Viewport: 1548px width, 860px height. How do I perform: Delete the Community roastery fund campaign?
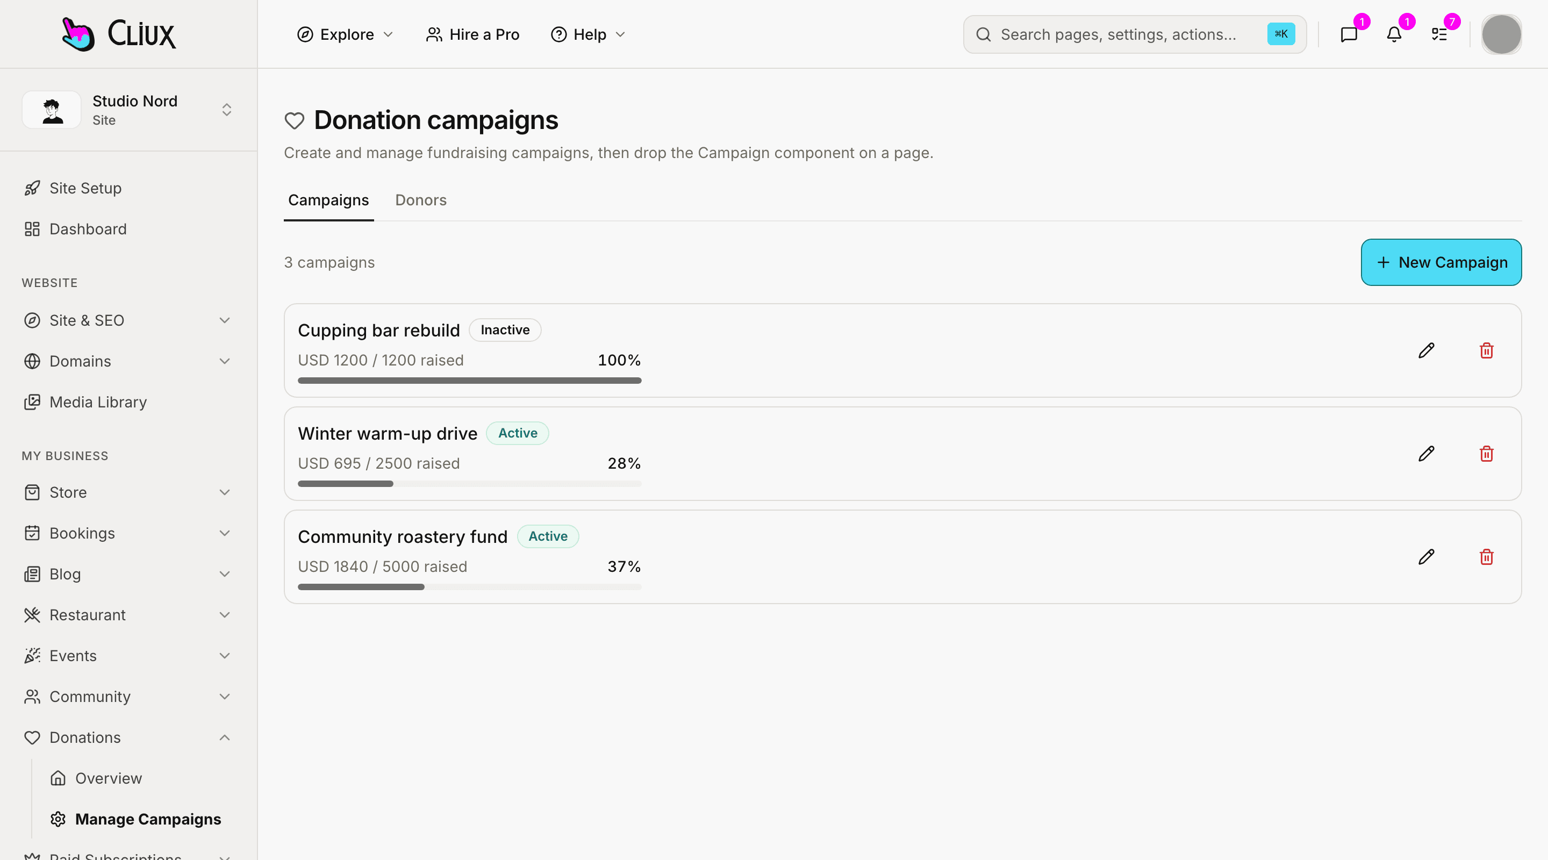pos(1486,557)
